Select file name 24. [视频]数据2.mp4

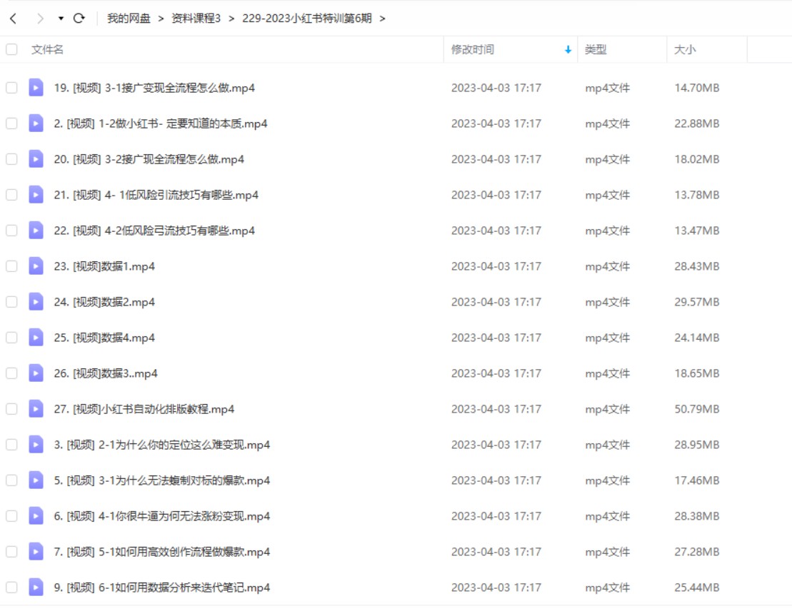104,302
